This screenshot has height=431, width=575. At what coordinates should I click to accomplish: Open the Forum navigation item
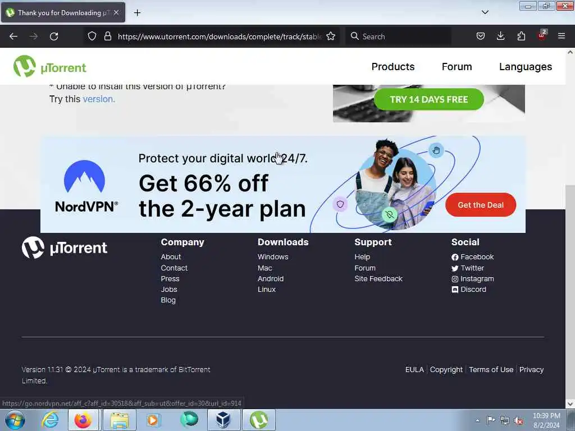pyautogui.click(x=457, y=67)
